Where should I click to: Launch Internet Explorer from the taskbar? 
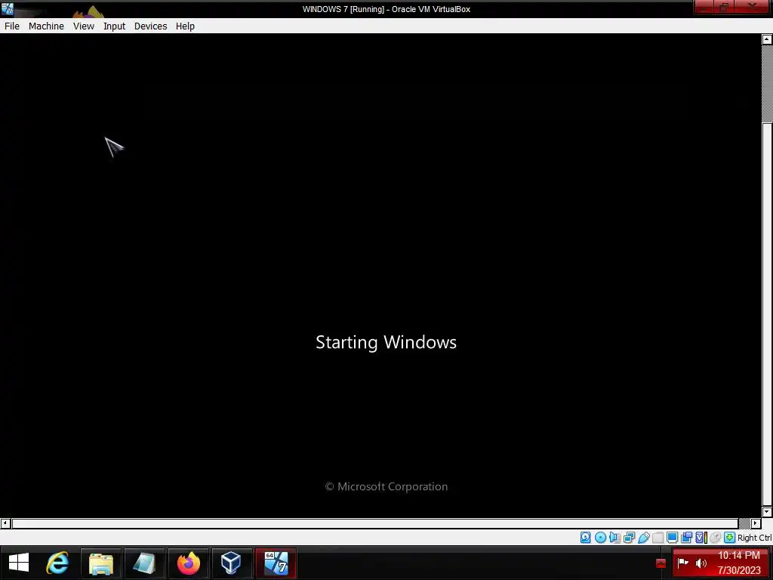pos(57,563)
